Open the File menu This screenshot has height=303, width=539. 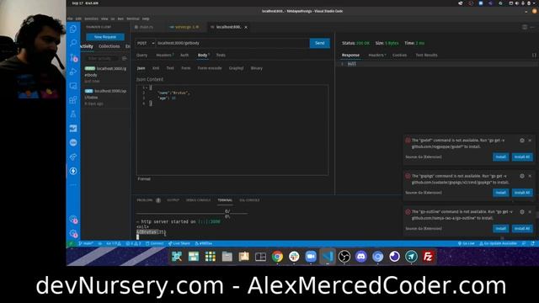(70, 19)
